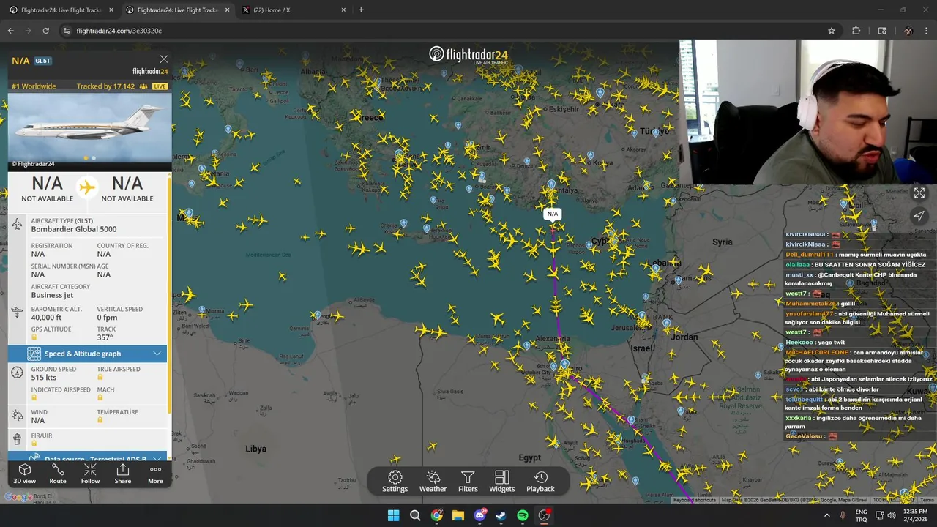The image size is (937, 527).
Task: Center map on my location
Action: [x=919, y=216]
